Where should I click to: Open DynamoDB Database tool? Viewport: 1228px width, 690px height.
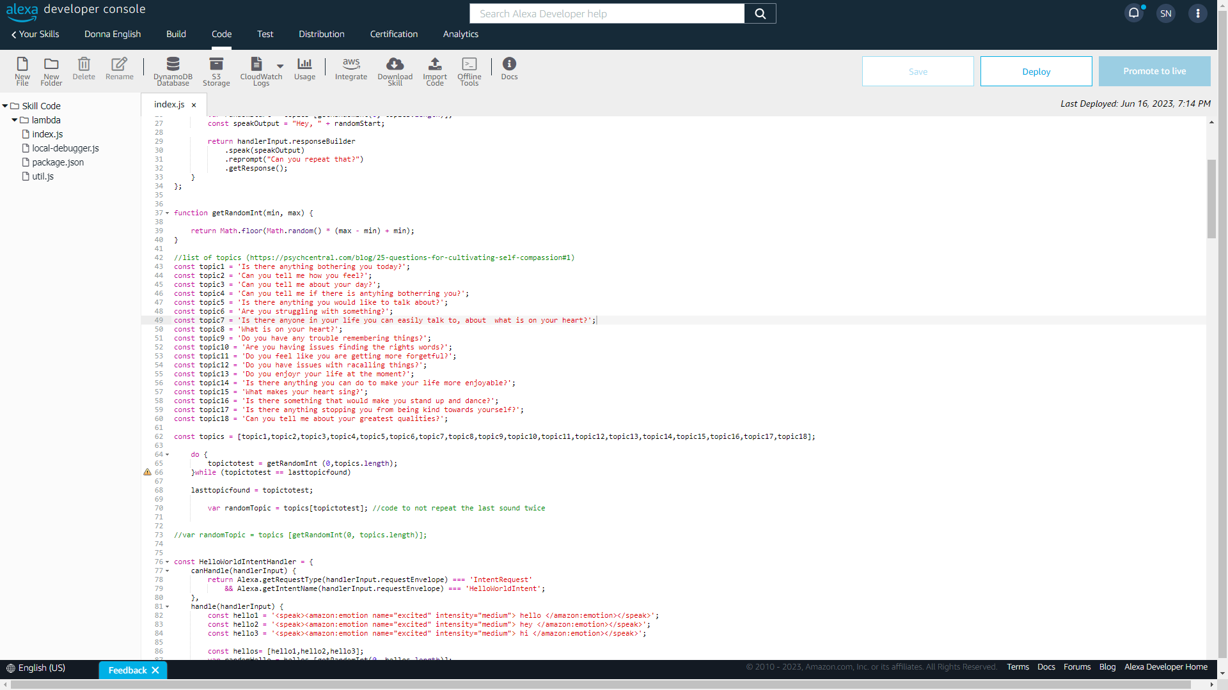(x=173, y=70)
